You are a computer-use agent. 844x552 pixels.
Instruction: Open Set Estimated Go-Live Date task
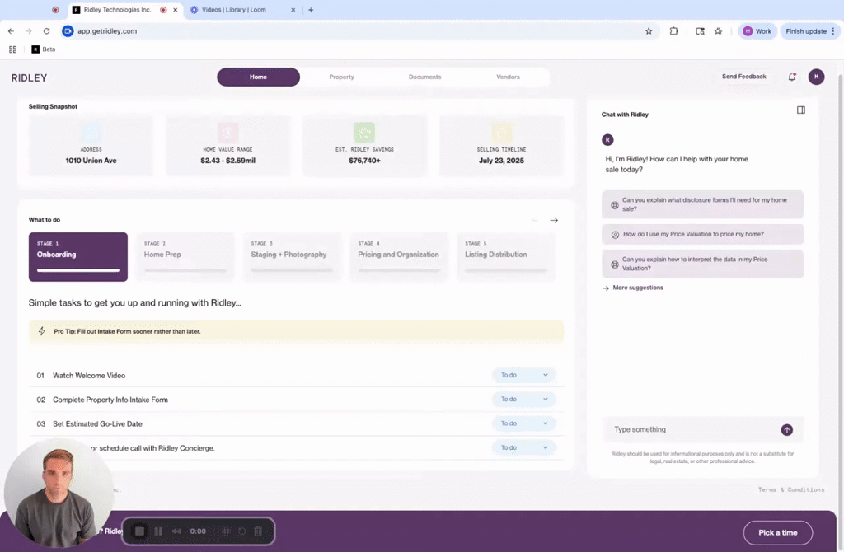(97, 424)
